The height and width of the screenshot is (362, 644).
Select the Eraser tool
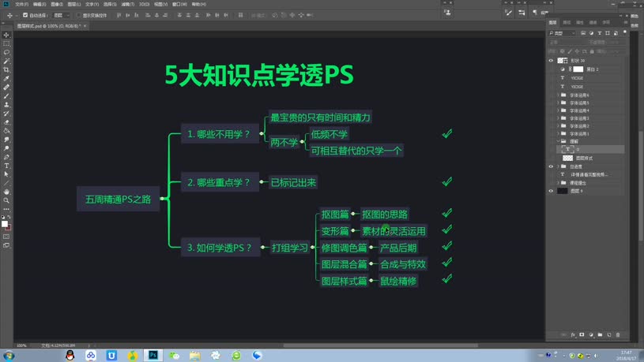[6, 122]
